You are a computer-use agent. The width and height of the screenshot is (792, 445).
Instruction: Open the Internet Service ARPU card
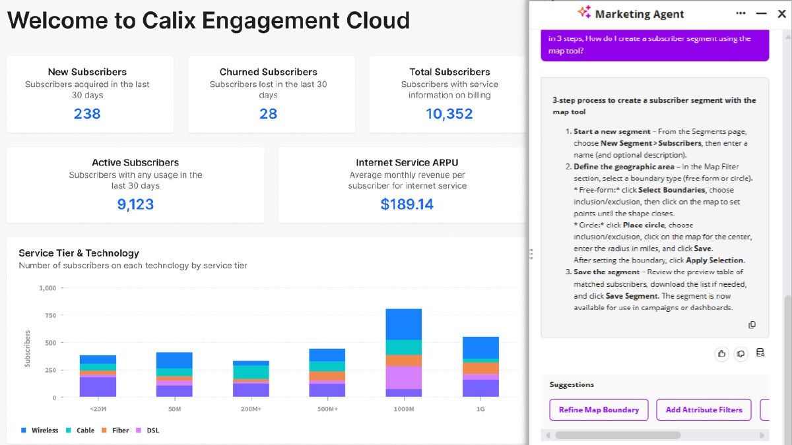407,185
